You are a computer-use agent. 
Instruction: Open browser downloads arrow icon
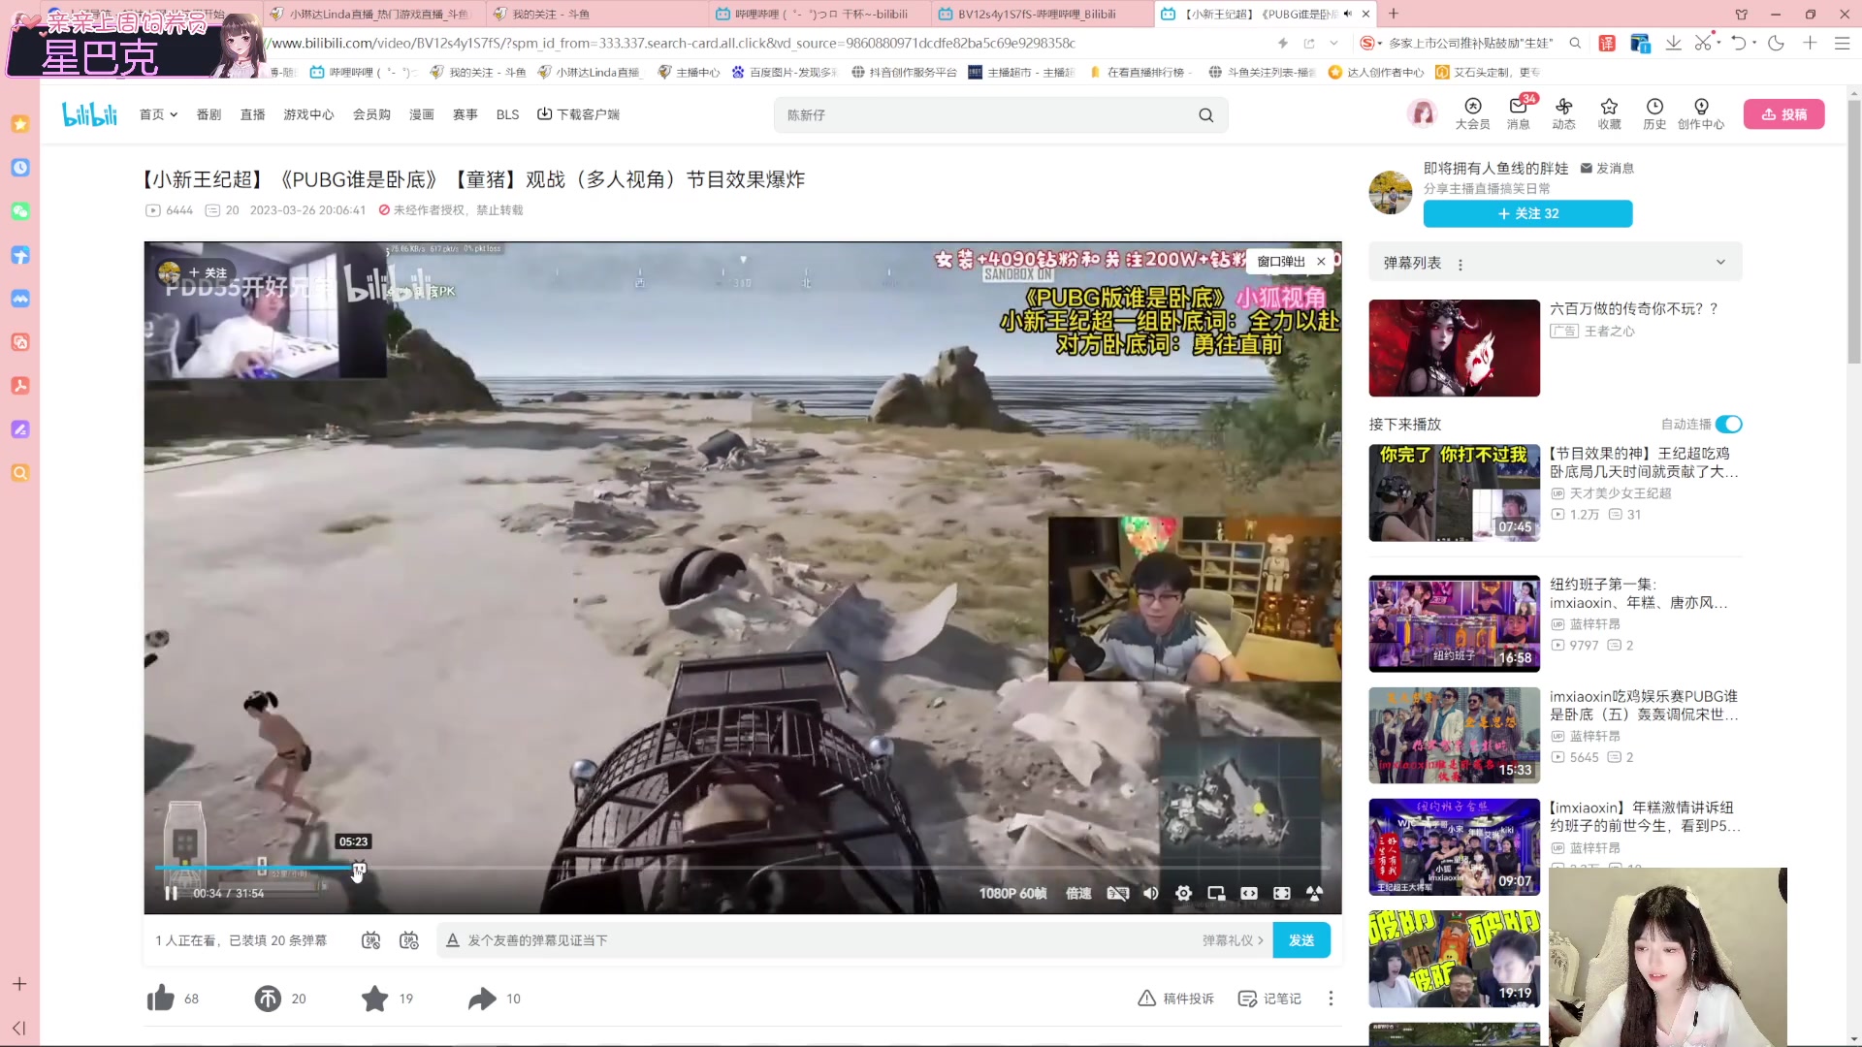(1673, 43)
